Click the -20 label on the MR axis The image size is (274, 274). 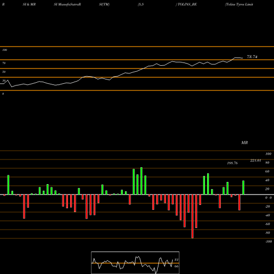coord(267,207)
